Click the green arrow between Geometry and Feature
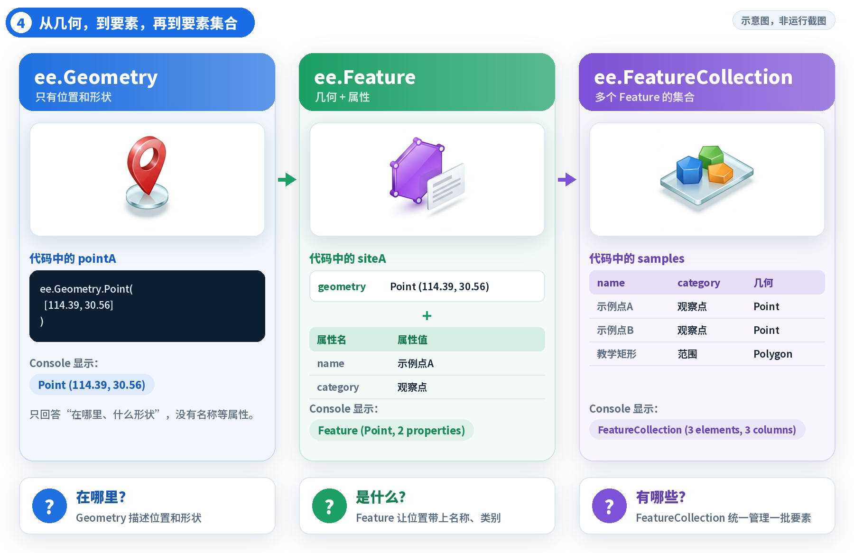Screen dimensions: 854x553 [287, 180]
